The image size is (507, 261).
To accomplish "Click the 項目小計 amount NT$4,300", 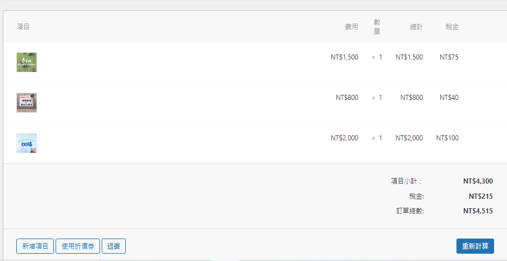I will click(x=478, y=181).
